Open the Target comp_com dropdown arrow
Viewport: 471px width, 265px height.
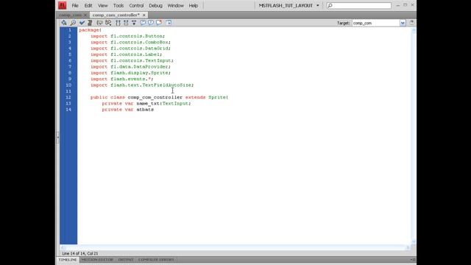403,23
